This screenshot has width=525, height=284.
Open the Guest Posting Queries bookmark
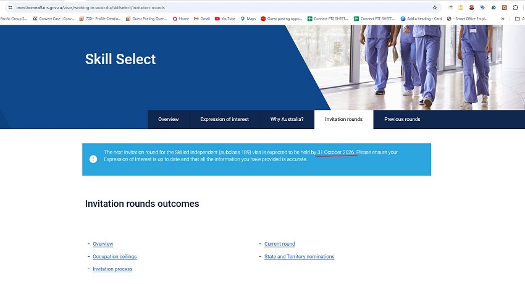click(x=146, y=19)
